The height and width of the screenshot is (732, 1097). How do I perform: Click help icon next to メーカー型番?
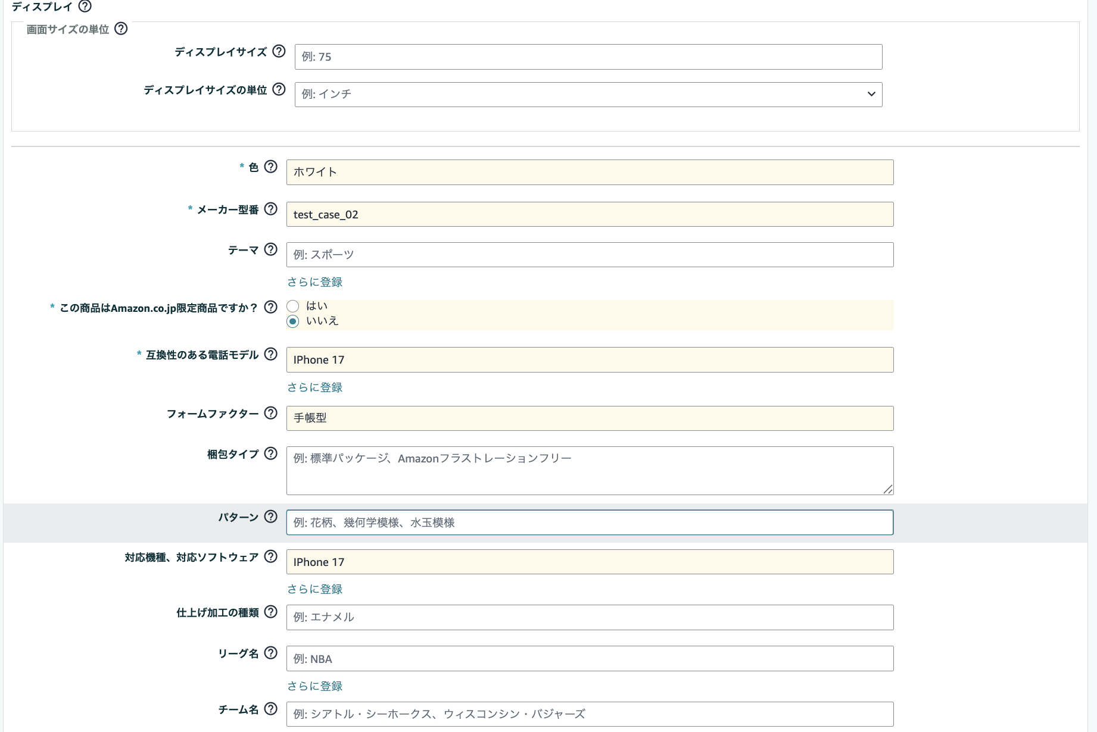tap(271, 209)
